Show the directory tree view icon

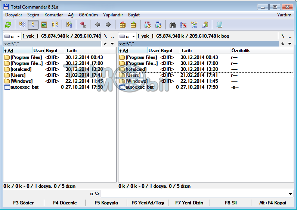(x=55, y=25)
